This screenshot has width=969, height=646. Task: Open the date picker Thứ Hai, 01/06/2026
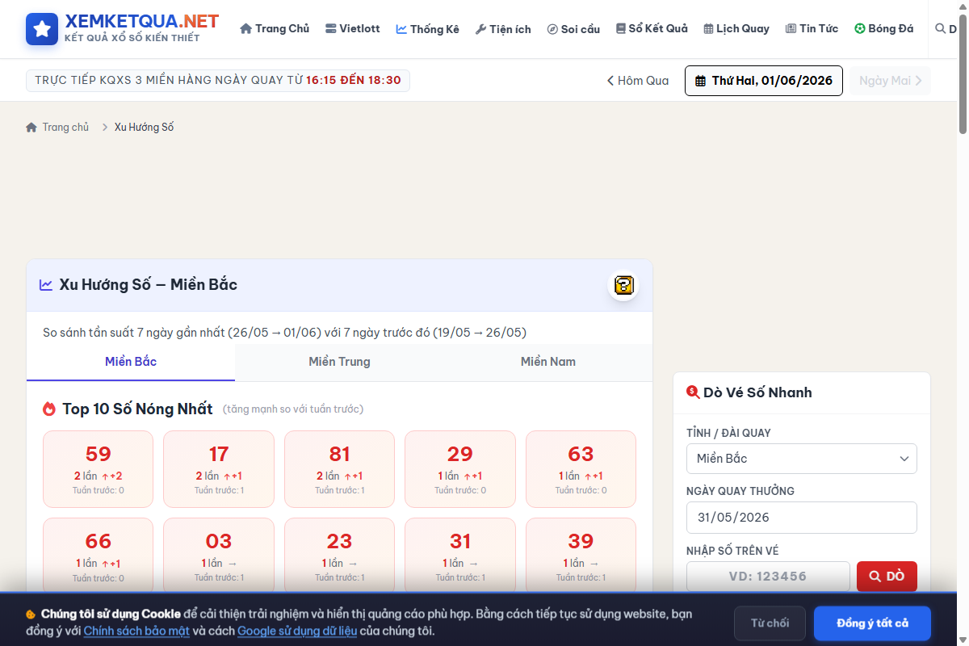[764, 81]
